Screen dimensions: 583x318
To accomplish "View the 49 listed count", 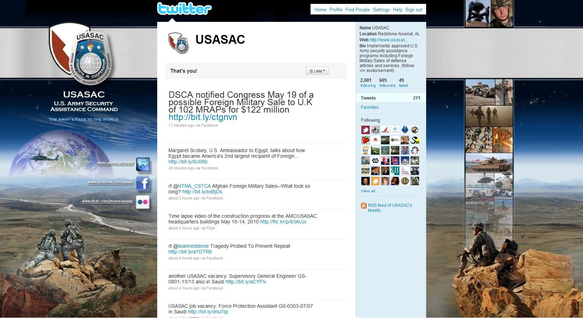I will coord(403,83).
